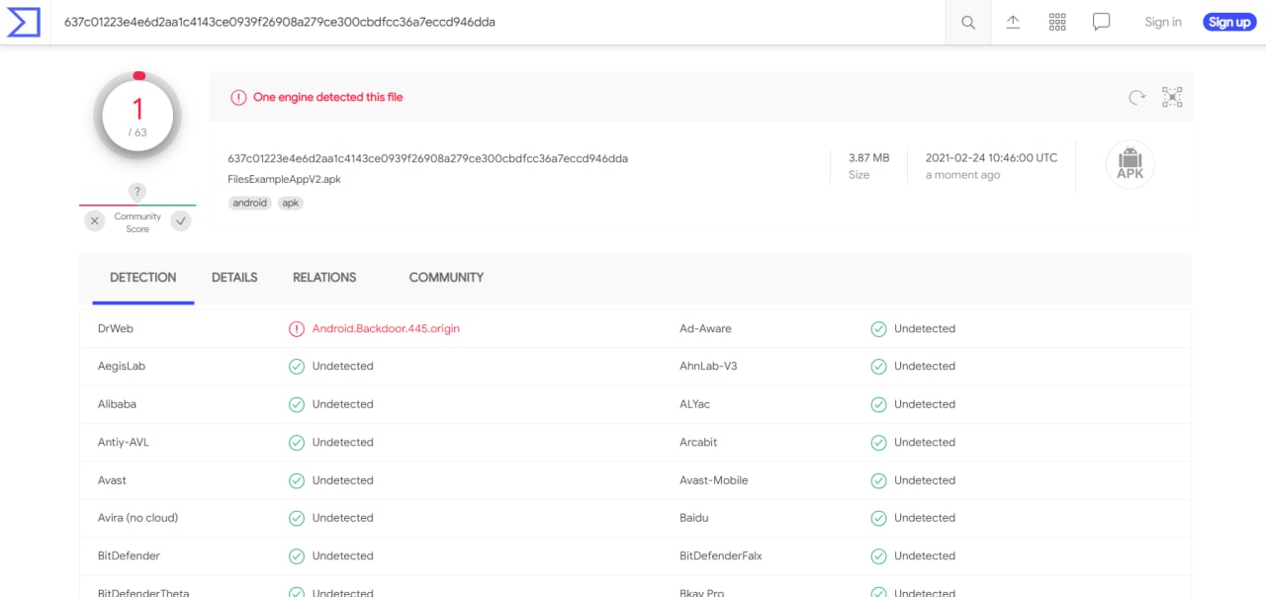
Task: Click the Sign in link
Action: [1163, 22]
